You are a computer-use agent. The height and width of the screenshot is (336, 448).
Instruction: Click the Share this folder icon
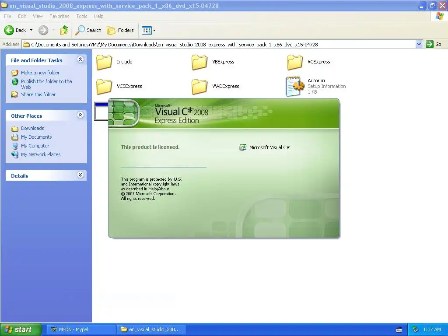click(15, 94)
